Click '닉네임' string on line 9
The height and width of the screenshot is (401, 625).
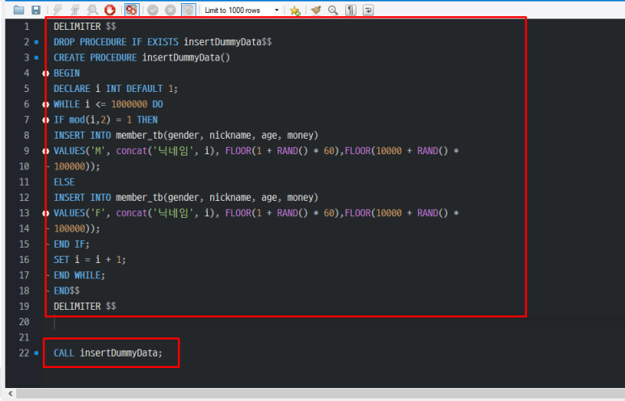(173, 151)
